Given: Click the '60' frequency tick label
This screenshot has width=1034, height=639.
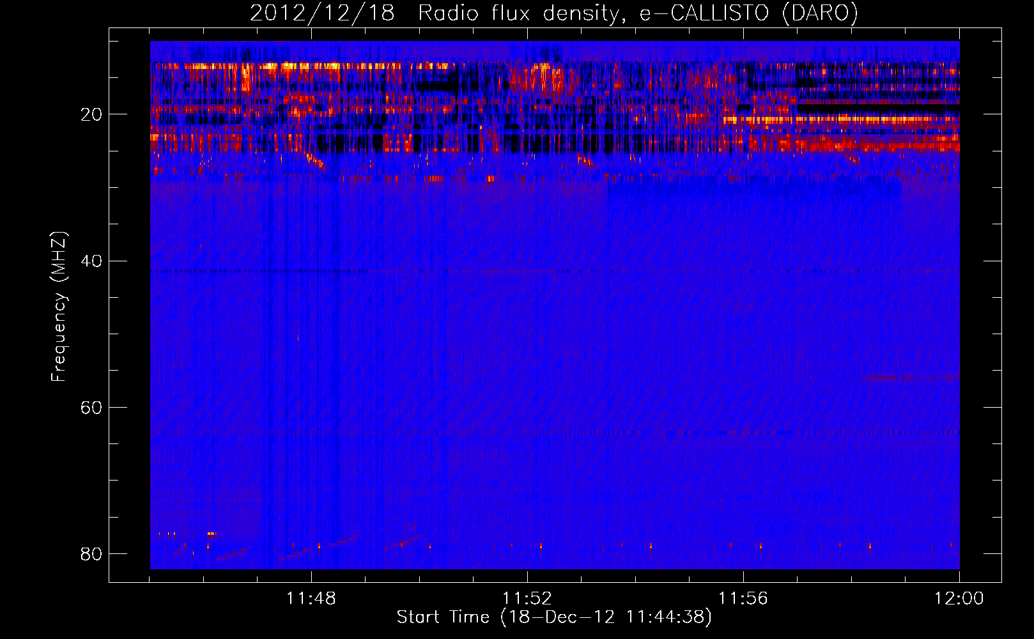Looking at the screenshot, I should tap(91, 408).
